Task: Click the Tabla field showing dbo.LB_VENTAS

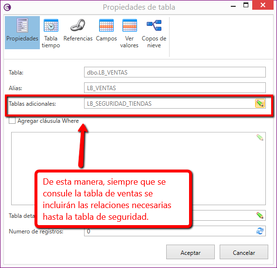Action: (x=175, y=72)
